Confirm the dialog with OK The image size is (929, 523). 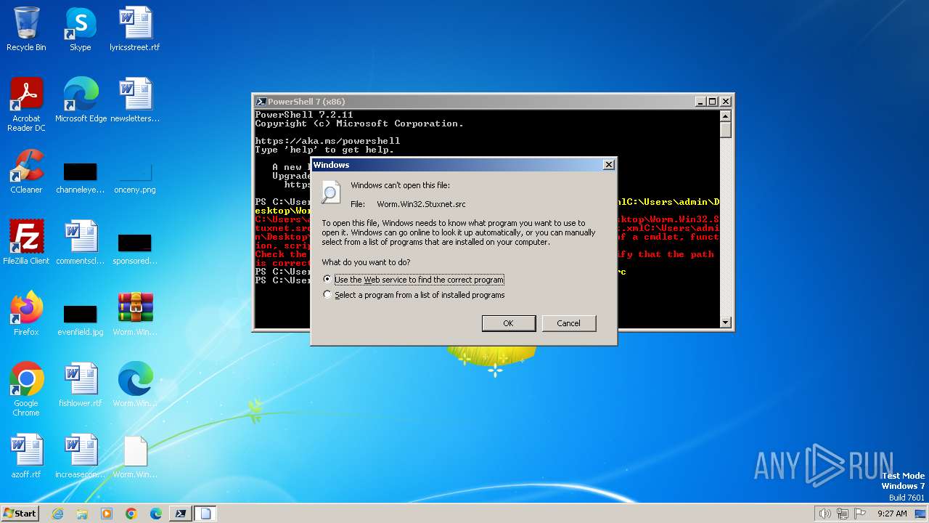[x=509, y=323]
